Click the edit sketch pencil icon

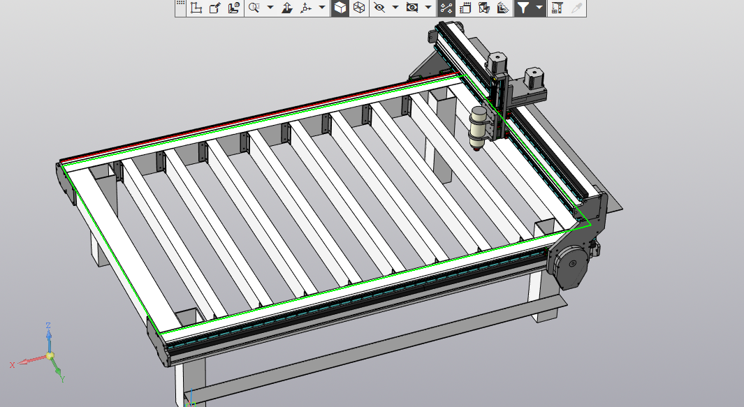[214, 8]
